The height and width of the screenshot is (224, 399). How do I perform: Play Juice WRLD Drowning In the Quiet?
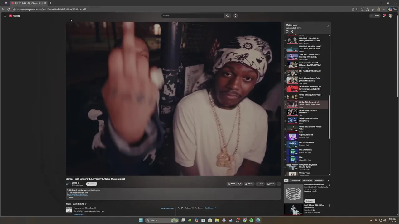(x=307, y=57)
